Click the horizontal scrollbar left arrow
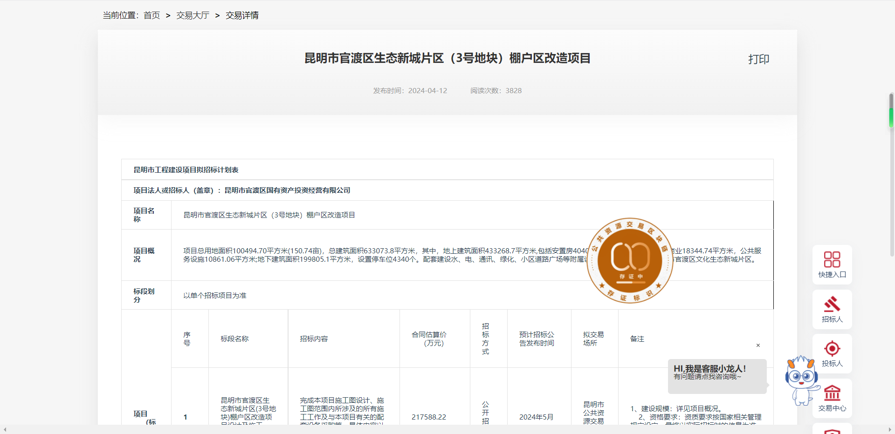895x434 pixels. tap(5, 430)
